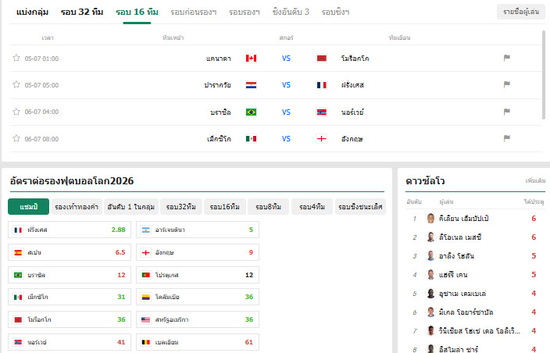Open รอบรองฯ semi-final tab
This screenshot has width=550, height=353.
(x=245, y=12)
